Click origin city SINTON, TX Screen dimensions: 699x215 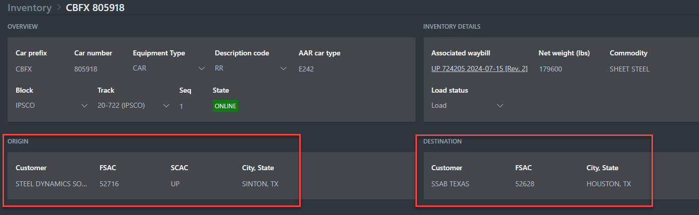[260, 184]
